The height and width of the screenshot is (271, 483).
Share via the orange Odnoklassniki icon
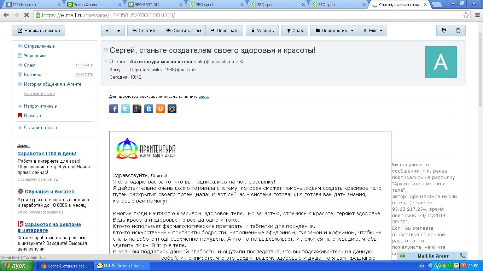tap(161, 109)
